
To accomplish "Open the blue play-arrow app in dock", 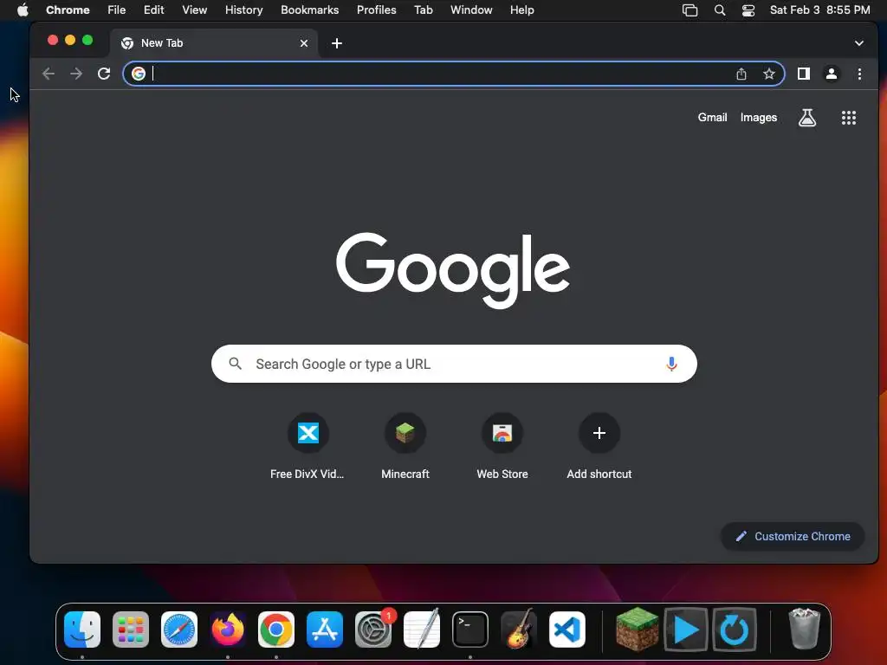I will [x=686, y=629].
